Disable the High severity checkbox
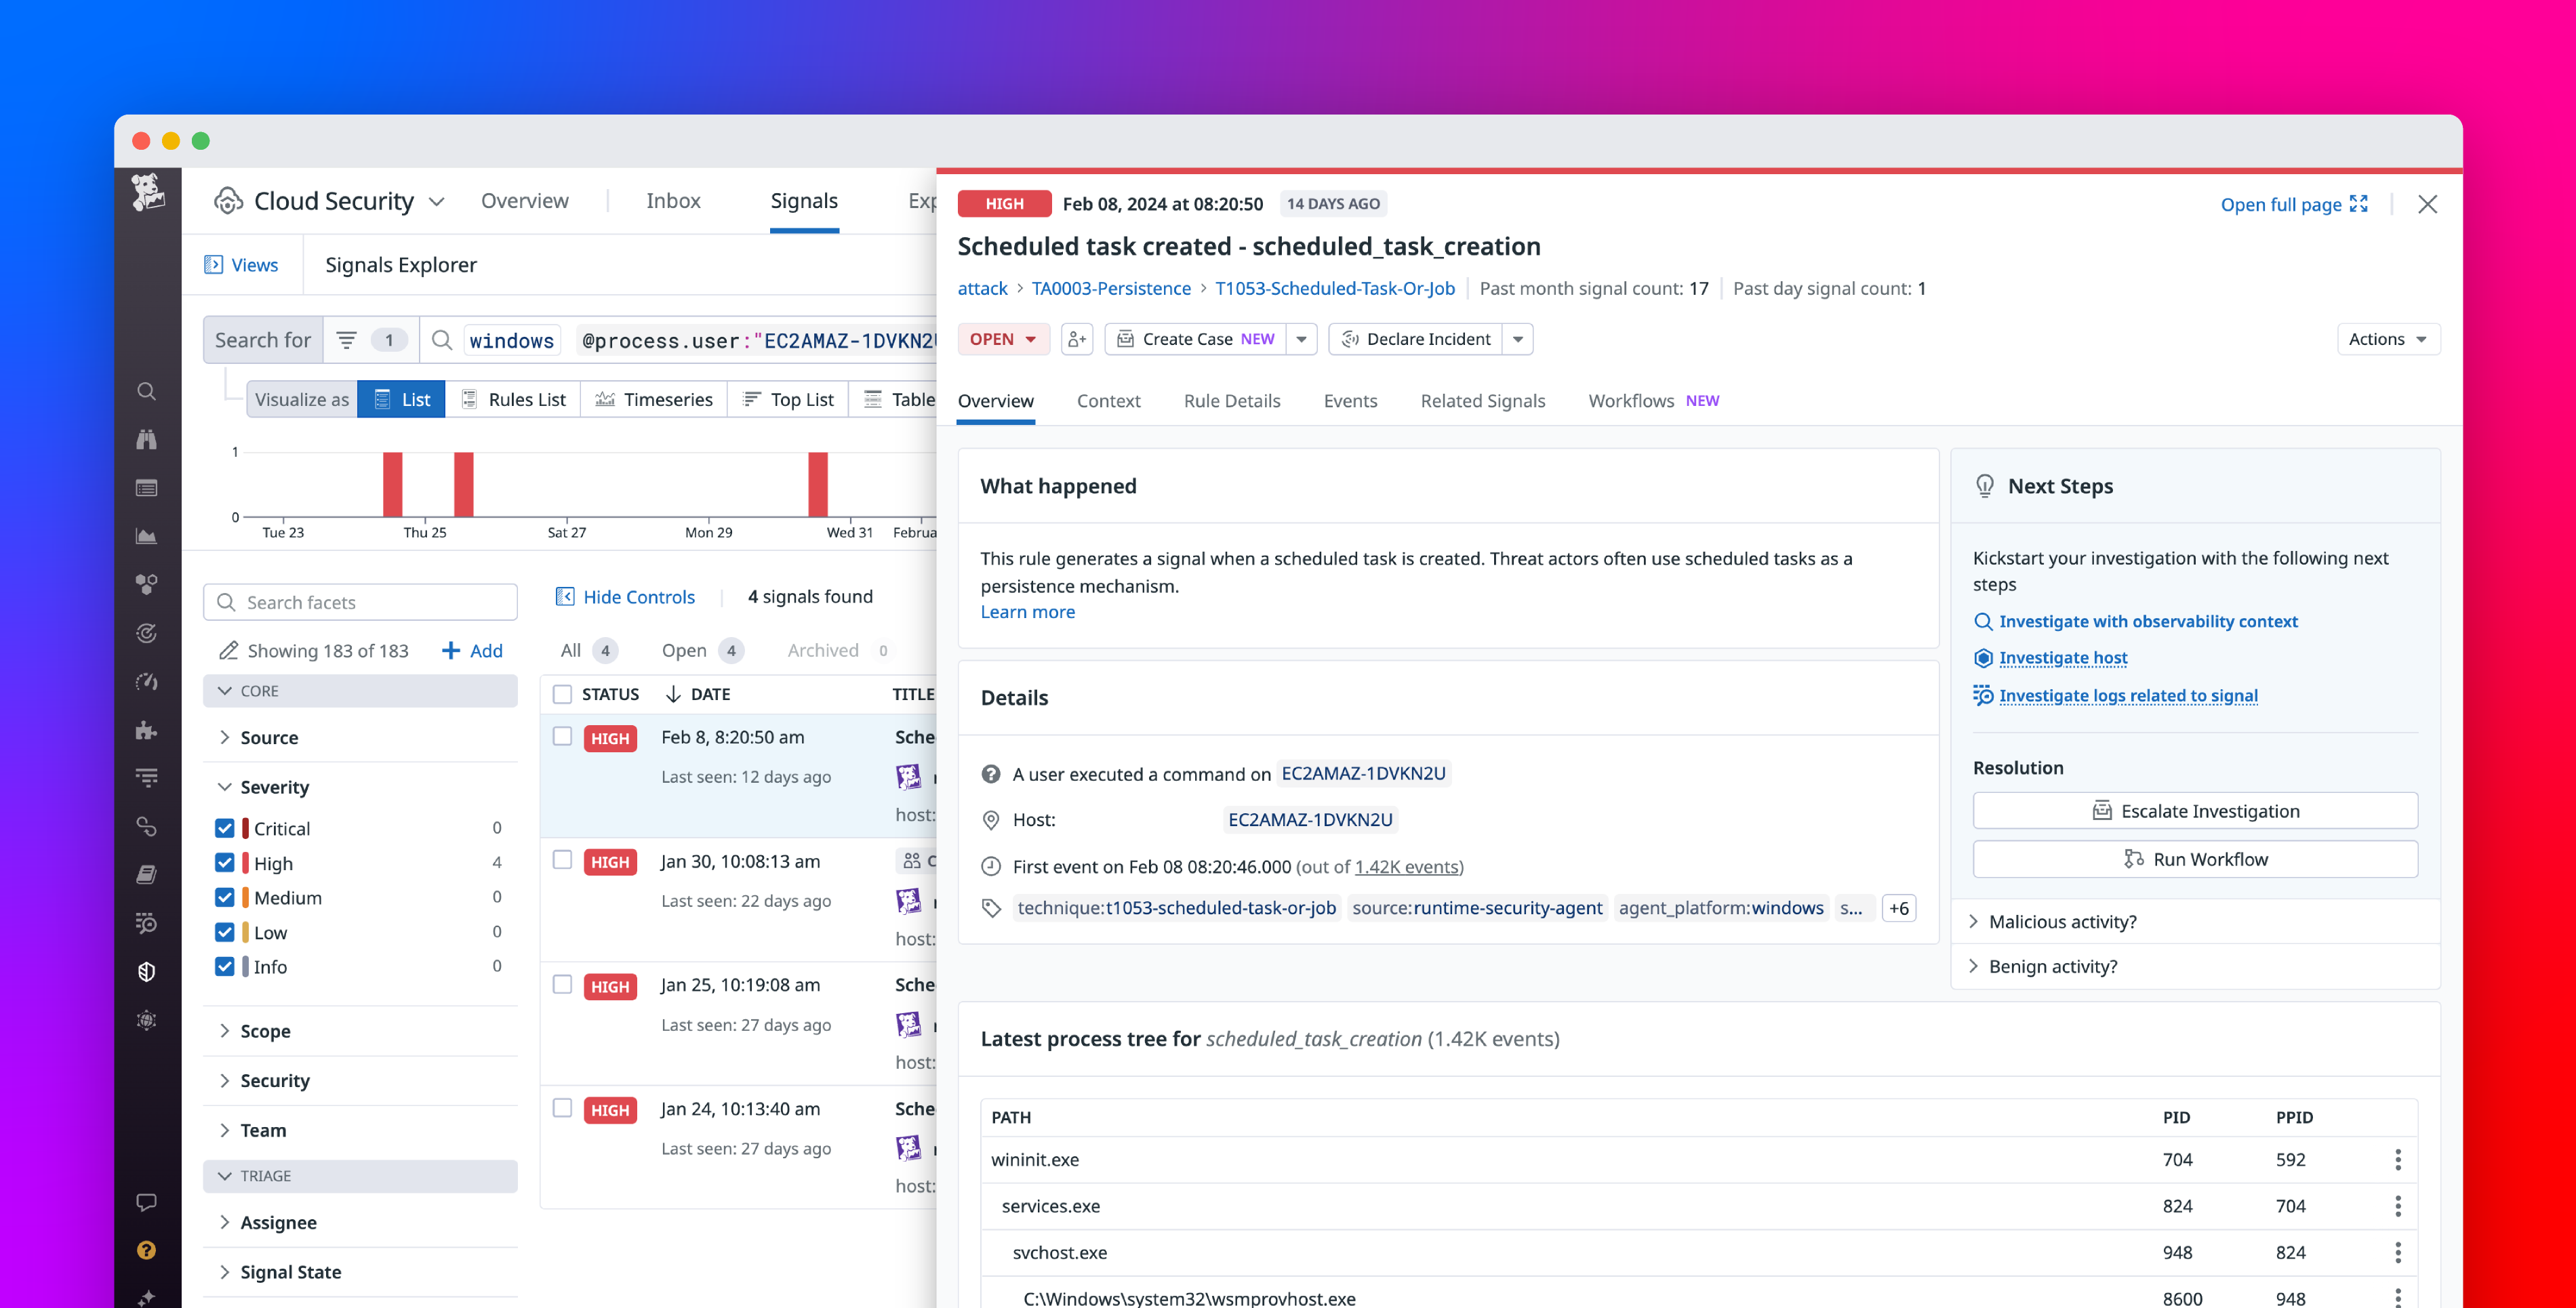Image resolution: width=2576 pixels, height=1308 pixels. (224, 862)
